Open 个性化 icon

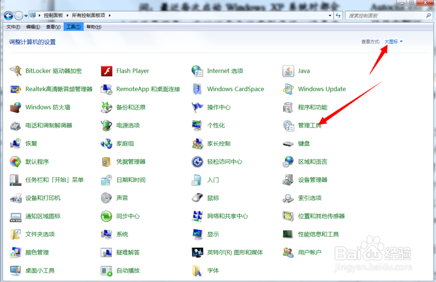(198, 125)
